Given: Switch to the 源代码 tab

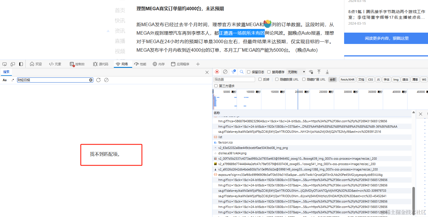Looking at the screenshot, I should 101,64.
